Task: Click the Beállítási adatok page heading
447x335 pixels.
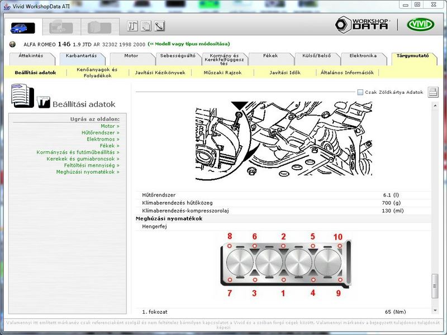Action: [84, 104]
